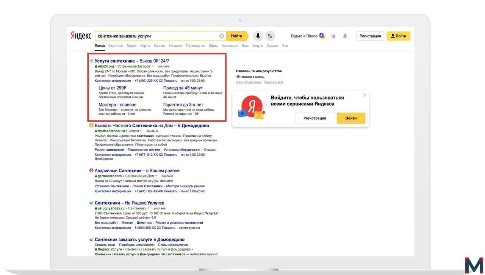Switch to the Услуги tab
This screenshot has width=485, height=275.
coord(258,46)
